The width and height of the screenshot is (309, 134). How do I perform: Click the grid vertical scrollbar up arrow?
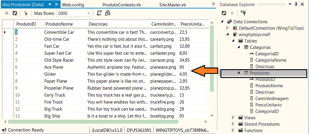pos(212,22)
